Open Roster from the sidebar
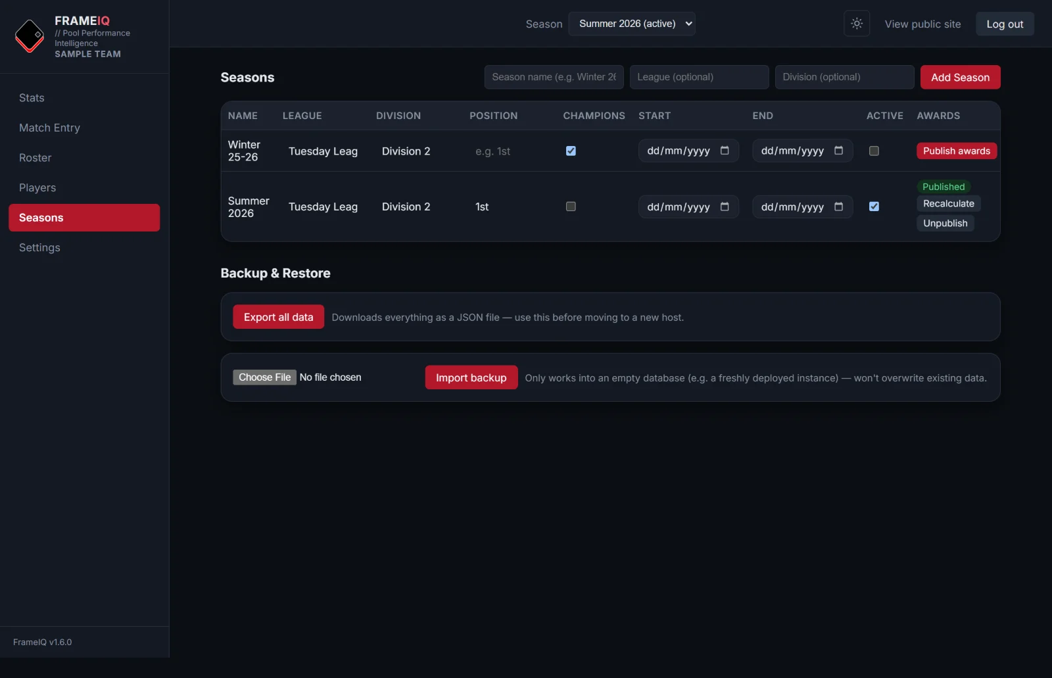 pyautogui.click(x=84, y=158)
